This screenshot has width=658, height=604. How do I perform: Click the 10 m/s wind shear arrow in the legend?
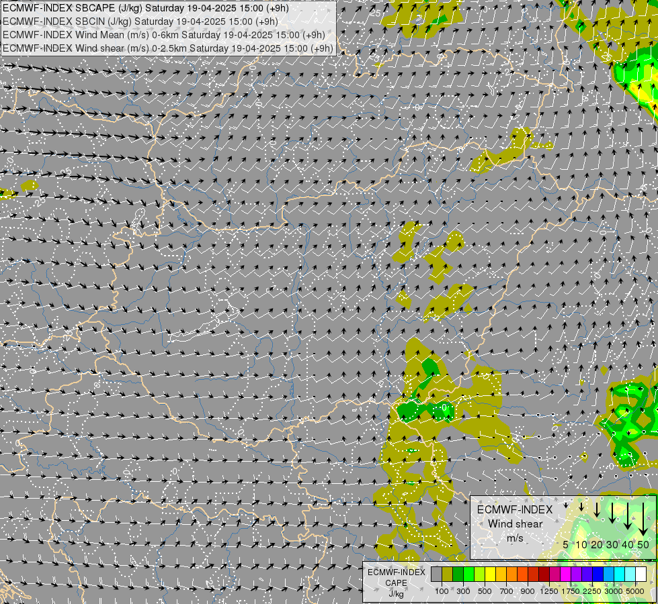581,507
